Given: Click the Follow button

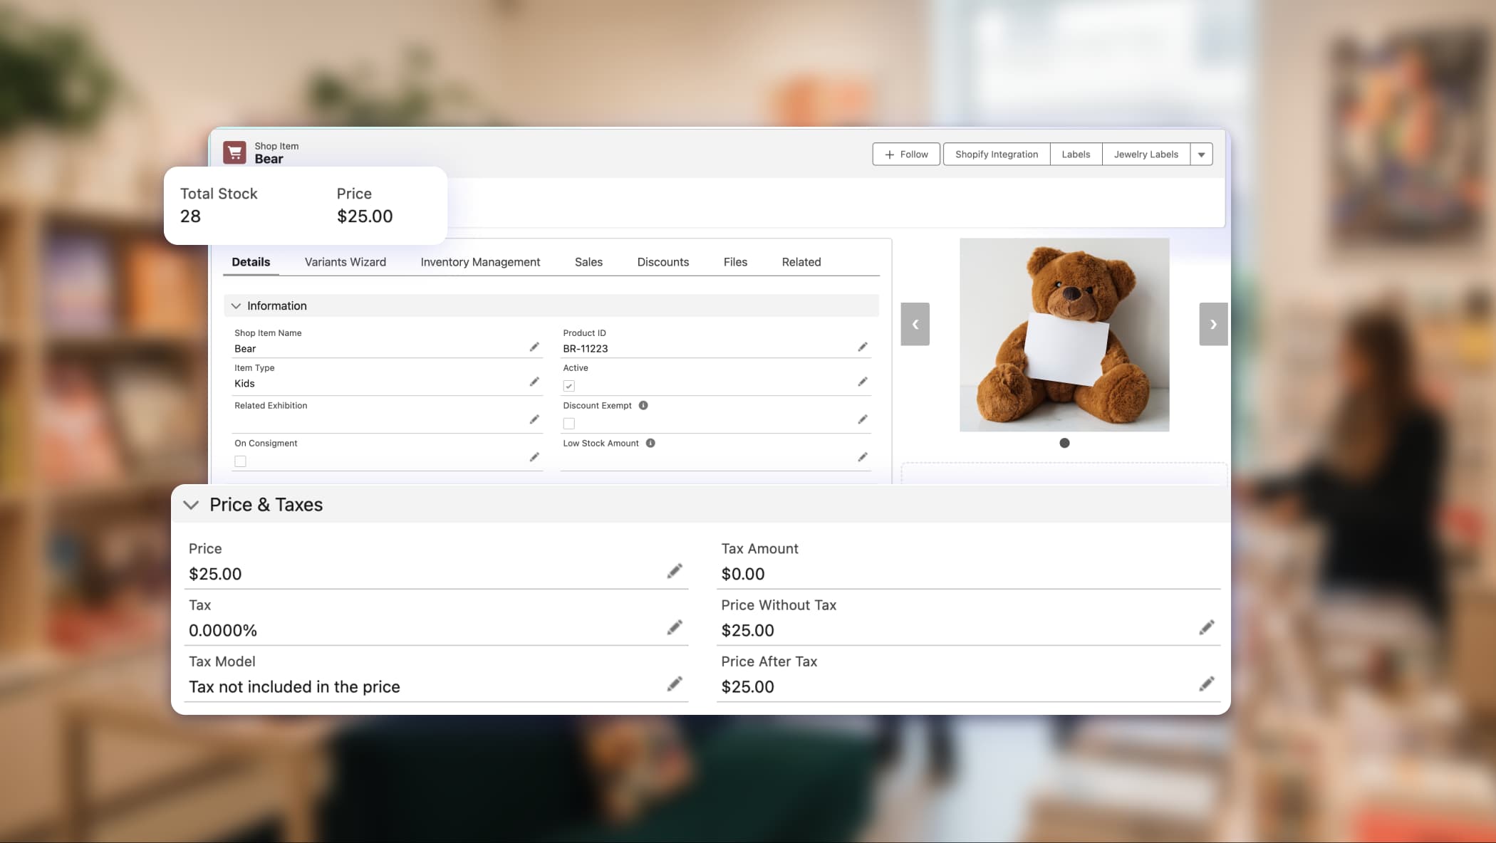Looking at the screenshot, I should (x=905, y=154).
